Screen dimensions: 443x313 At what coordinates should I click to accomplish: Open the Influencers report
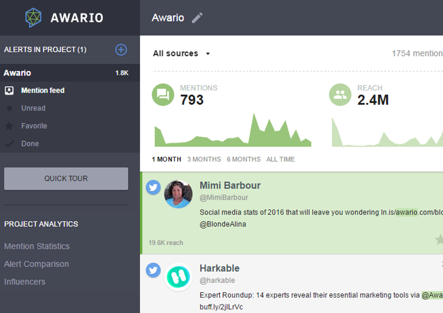click(25, 282)
